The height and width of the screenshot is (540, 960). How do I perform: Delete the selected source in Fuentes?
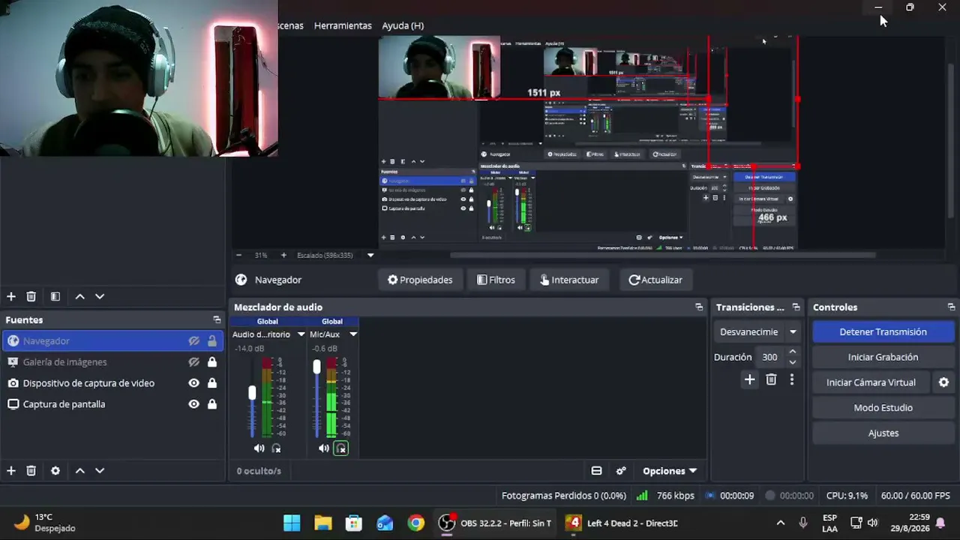(x=31, y=471)
